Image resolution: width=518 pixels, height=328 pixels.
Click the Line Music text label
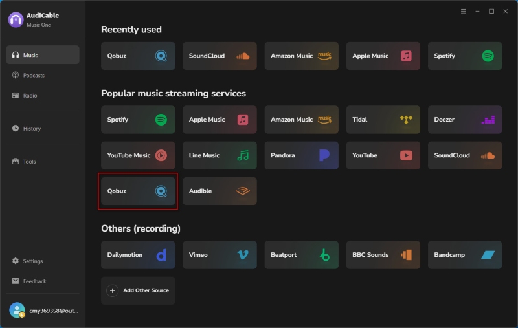204,155
